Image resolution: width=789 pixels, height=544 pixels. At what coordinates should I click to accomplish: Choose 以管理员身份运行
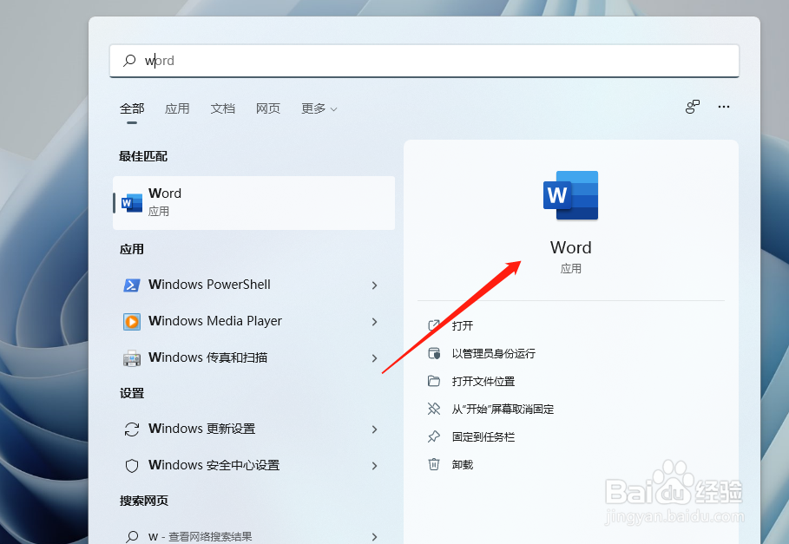pos(493,354)
